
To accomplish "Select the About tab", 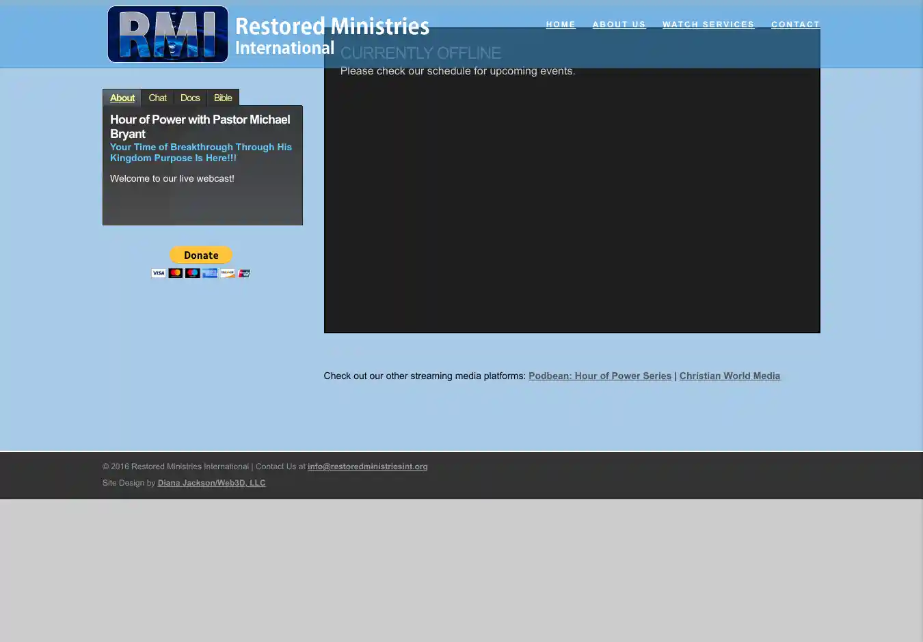I will point(122,98).
